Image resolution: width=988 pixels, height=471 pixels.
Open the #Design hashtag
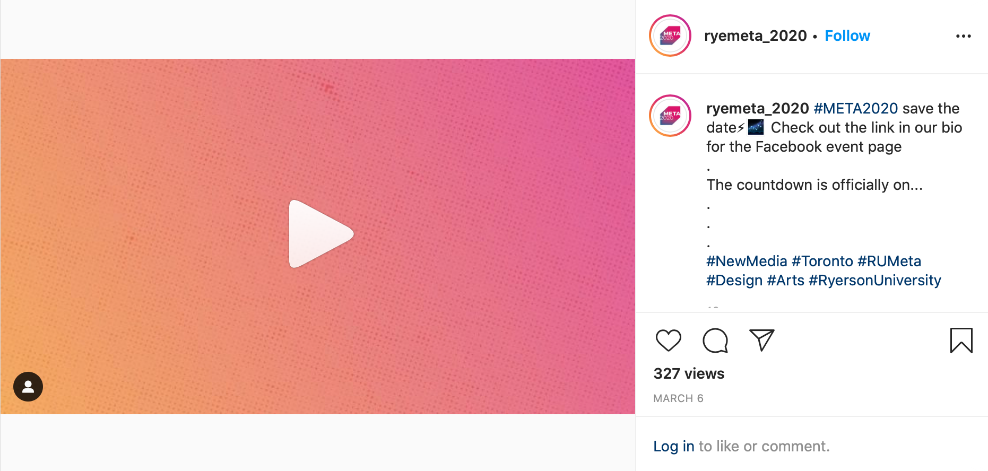734,280
